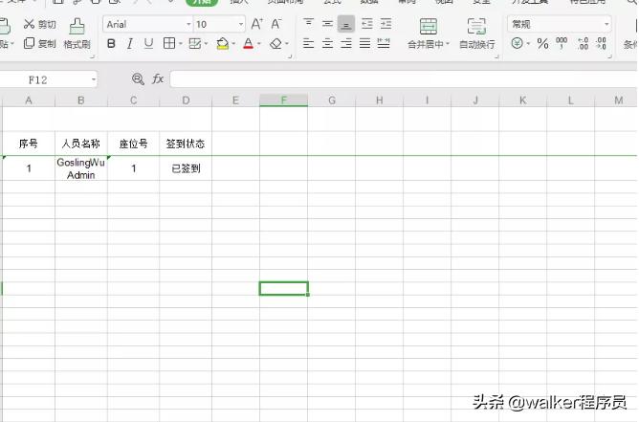Select column H header
This screenshot has height=422, width=639.
point(379,100)
